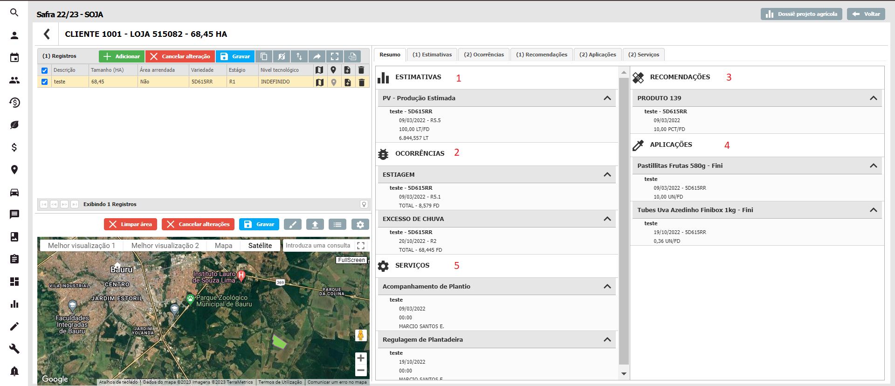Switch to the Resumo tab

(x=390, y=55)
